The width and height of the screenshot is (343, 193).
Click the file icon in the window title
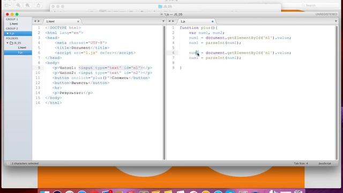click(162, 14)
